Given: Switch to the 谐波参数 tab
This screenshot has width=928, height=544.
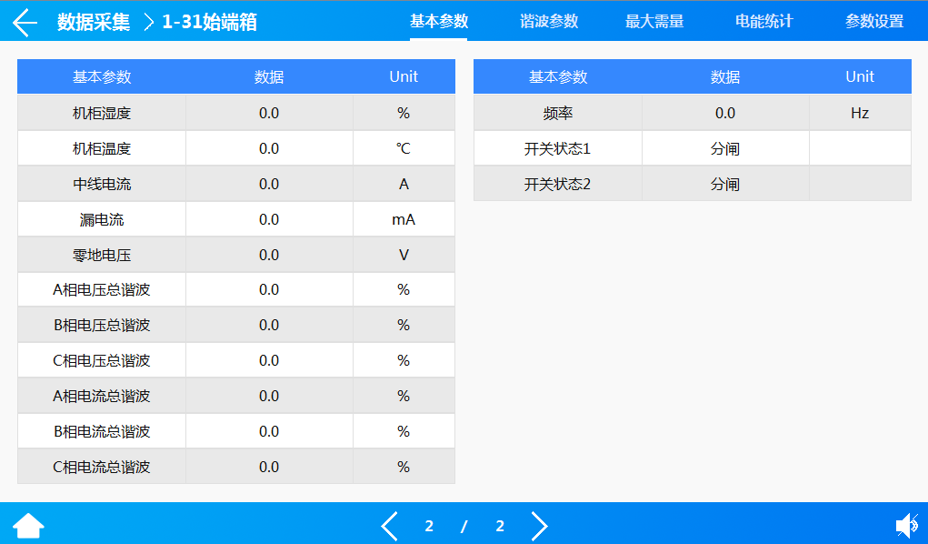Looking at the screenshot, I should [549, 21].
